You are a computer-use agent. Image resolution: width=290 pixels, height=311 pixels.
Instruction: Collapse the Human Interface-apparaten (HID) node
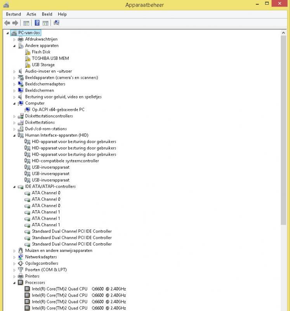click(x=15, y=135)
